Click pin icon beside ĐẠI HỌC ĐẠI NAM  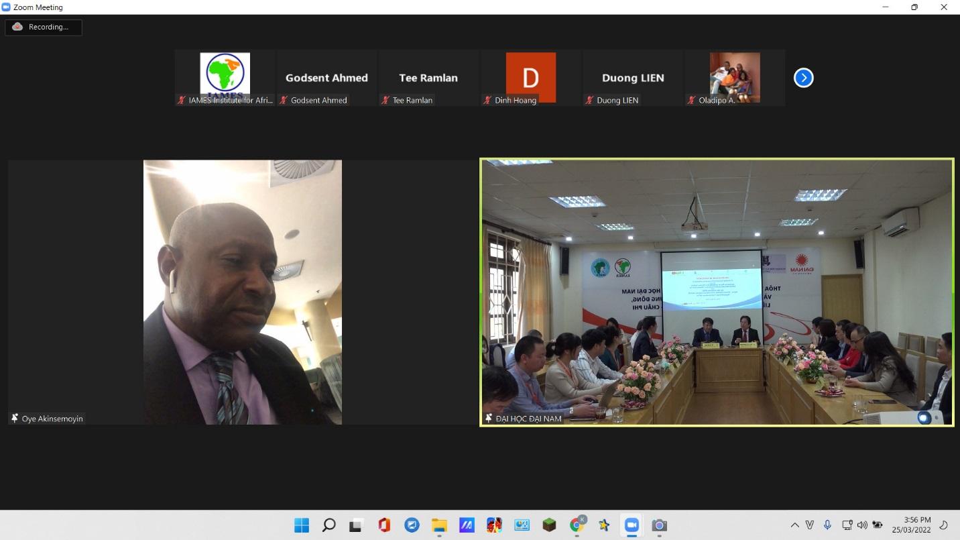(x=489, y=419)
